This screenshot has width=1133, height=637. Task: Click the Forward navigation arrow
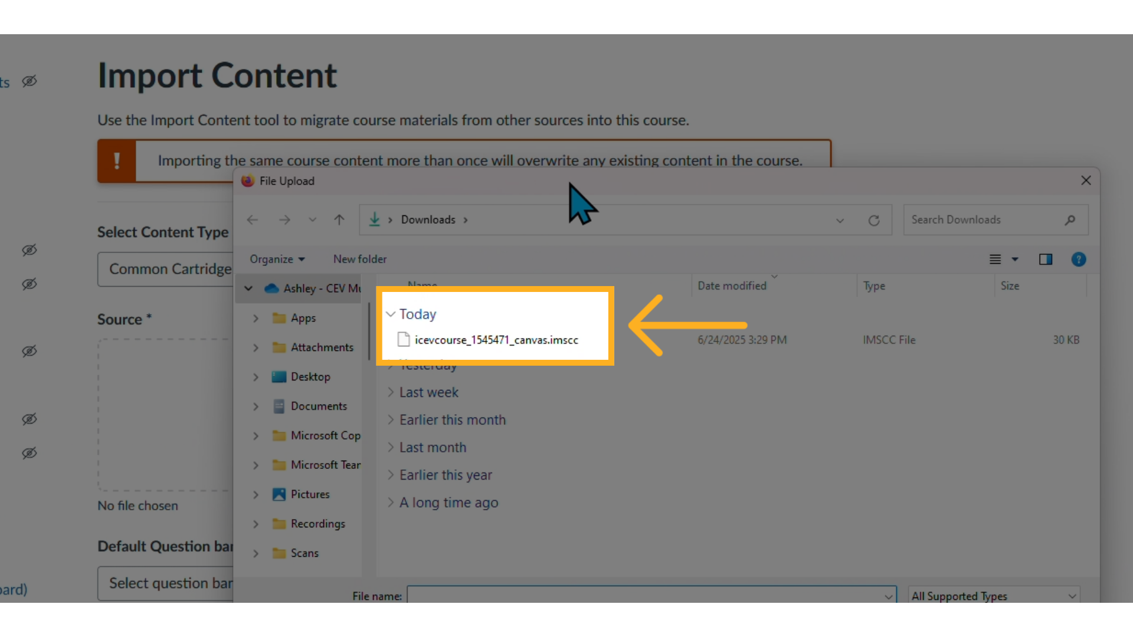[x=284, y=219]
